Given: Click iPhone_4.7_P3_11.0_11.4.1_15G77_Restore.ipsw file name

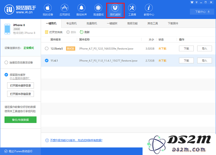Looking at the screenshot, I should (x=108, y=61).
